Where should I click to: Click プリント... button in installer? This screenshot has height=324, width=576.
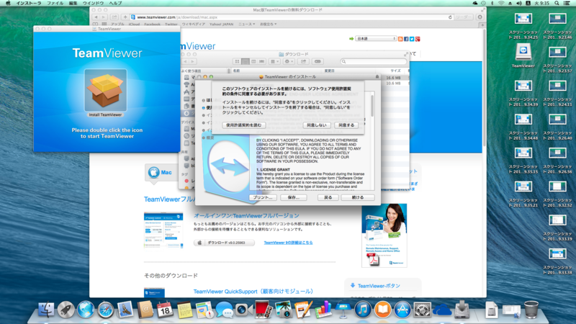pyautogui.click(x=263, y=197)
